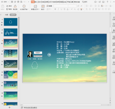Select slide 1 thumbnail

coord(11,22)
